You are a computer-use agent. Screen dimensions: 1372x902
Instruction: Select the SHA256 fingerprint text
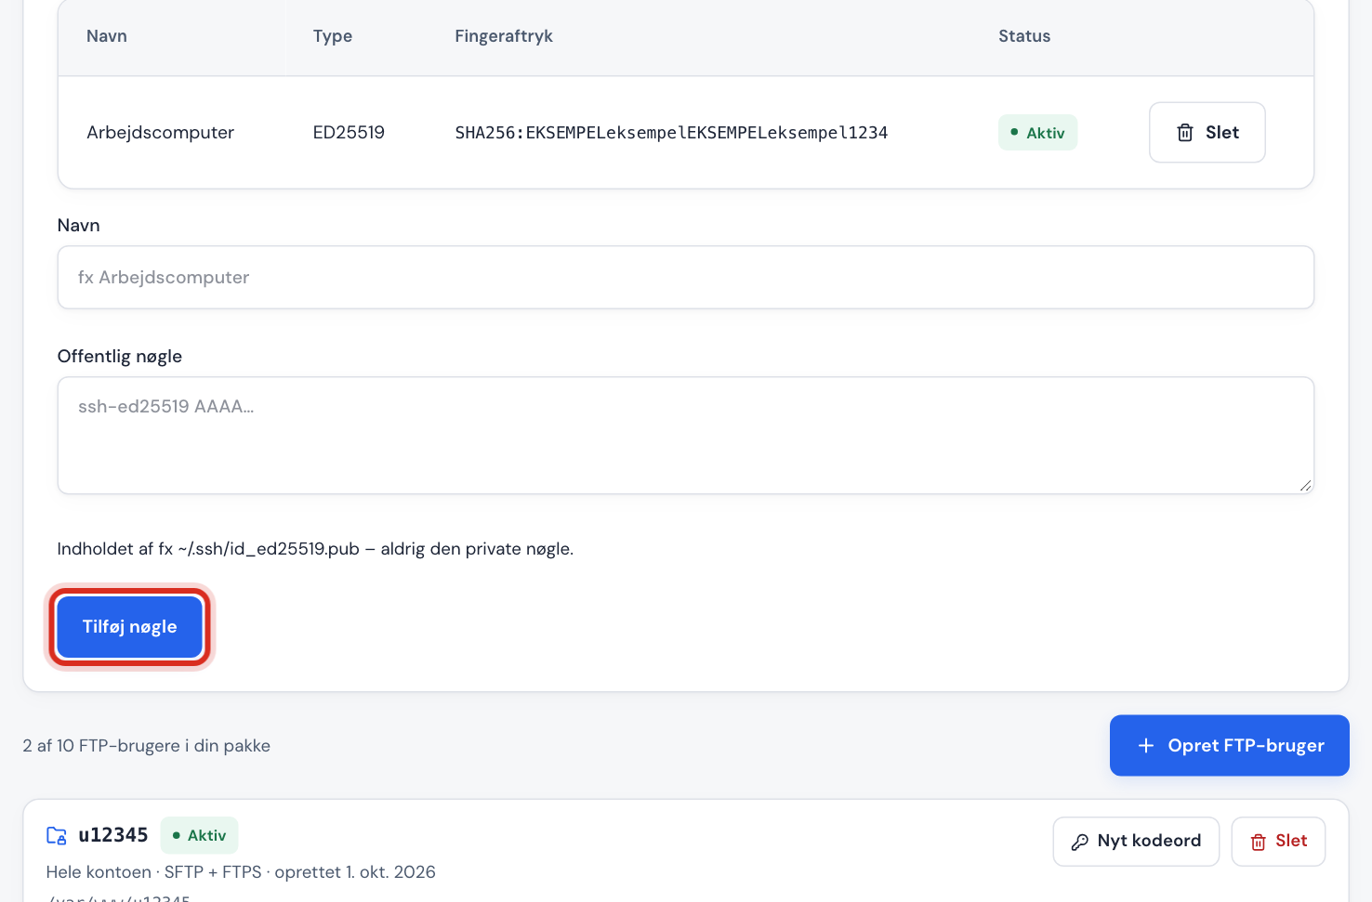(x=671, y=133)
